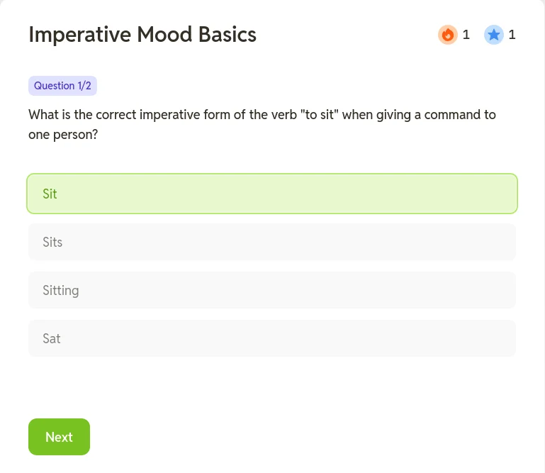Pick the "Sitting" answer option
Image resolution: width=545 pixels, height=473 pixels.
tap(272, 290)
